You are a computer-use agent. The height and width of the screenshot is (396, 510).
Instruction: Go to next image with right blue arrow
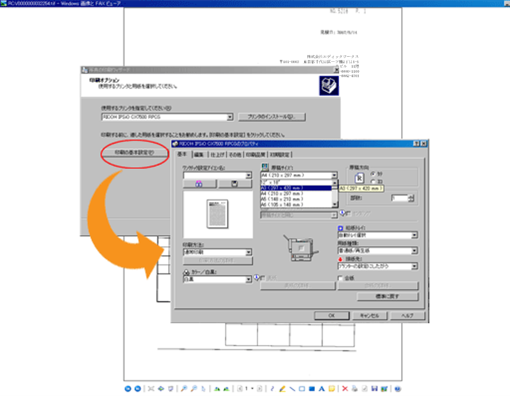point(138,388)
